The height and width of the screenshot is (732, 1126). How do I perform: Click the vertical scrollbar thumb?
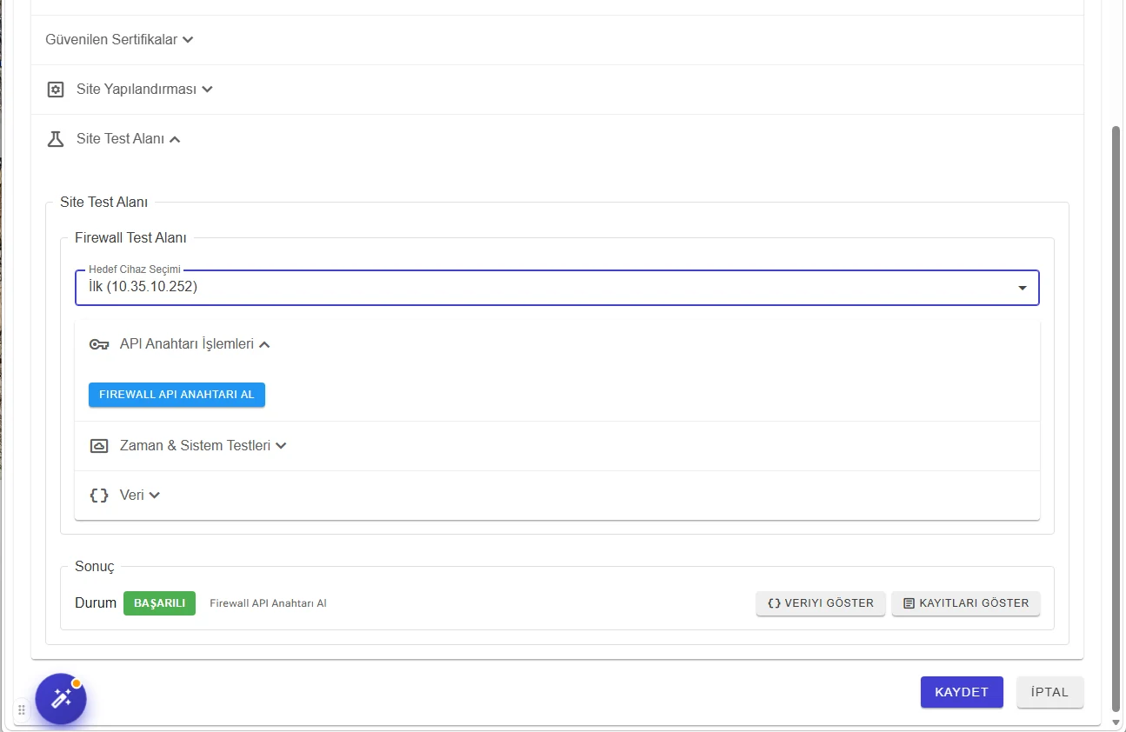(1116, 417)
